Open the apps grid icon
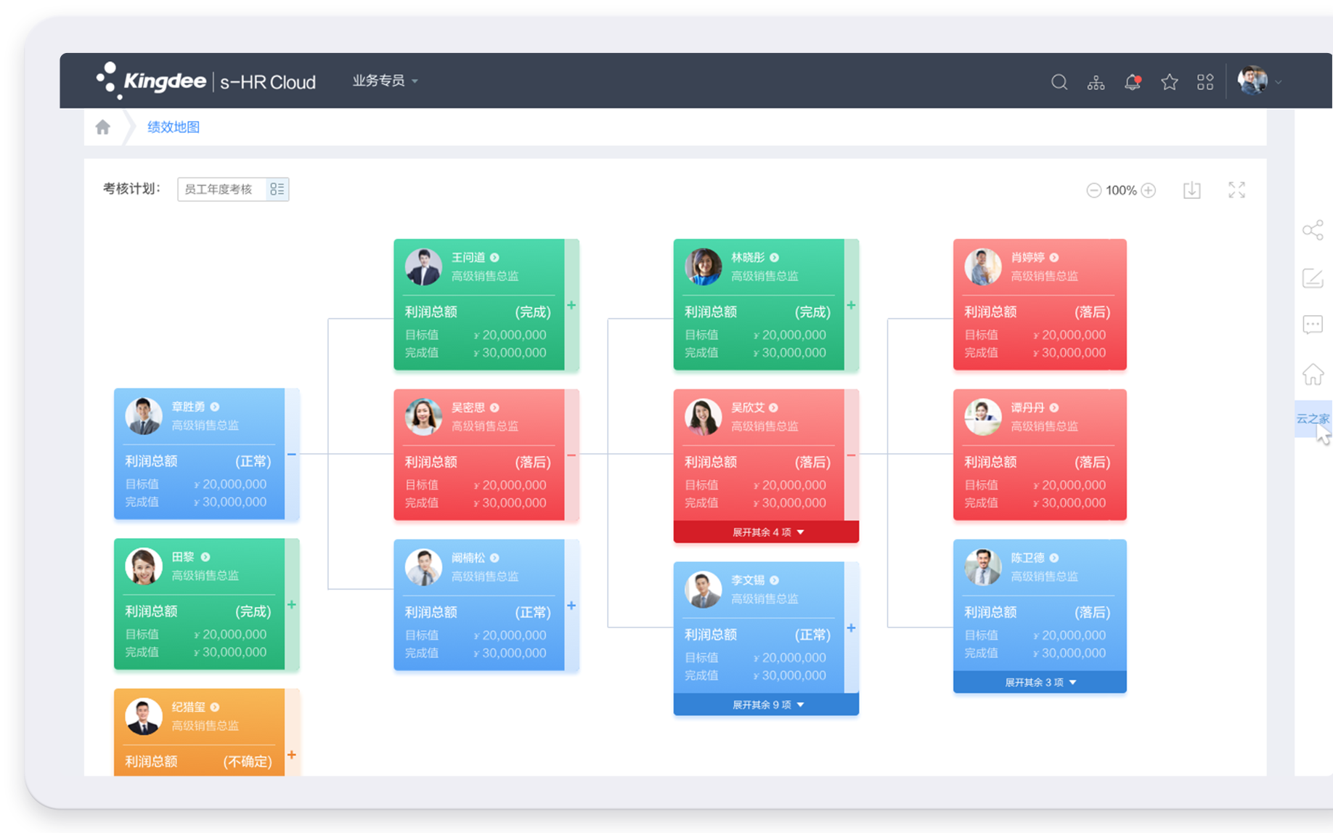Image resolution: width=1333 pixels, height=833 pixels. click(x=1205, y=83)
